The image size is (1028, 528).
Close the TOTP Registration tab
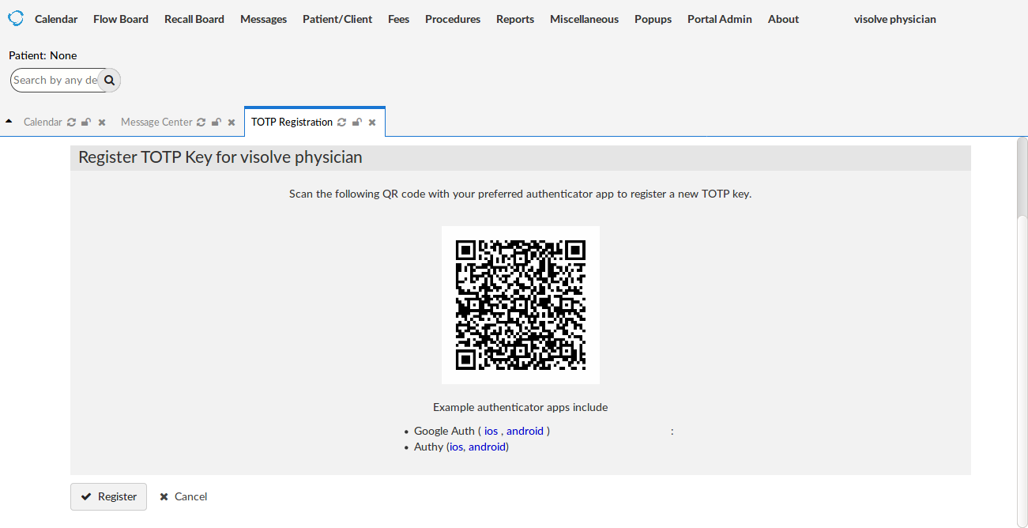click(372, 123)
